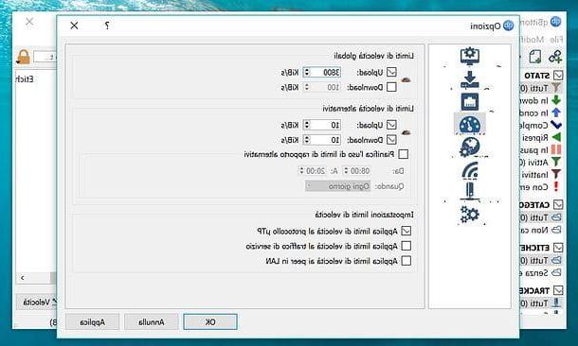Screen dimensions: 578x346
Task: Click the qBittorrent logo in Opzioni title bar
Action: tap(508, 26)
